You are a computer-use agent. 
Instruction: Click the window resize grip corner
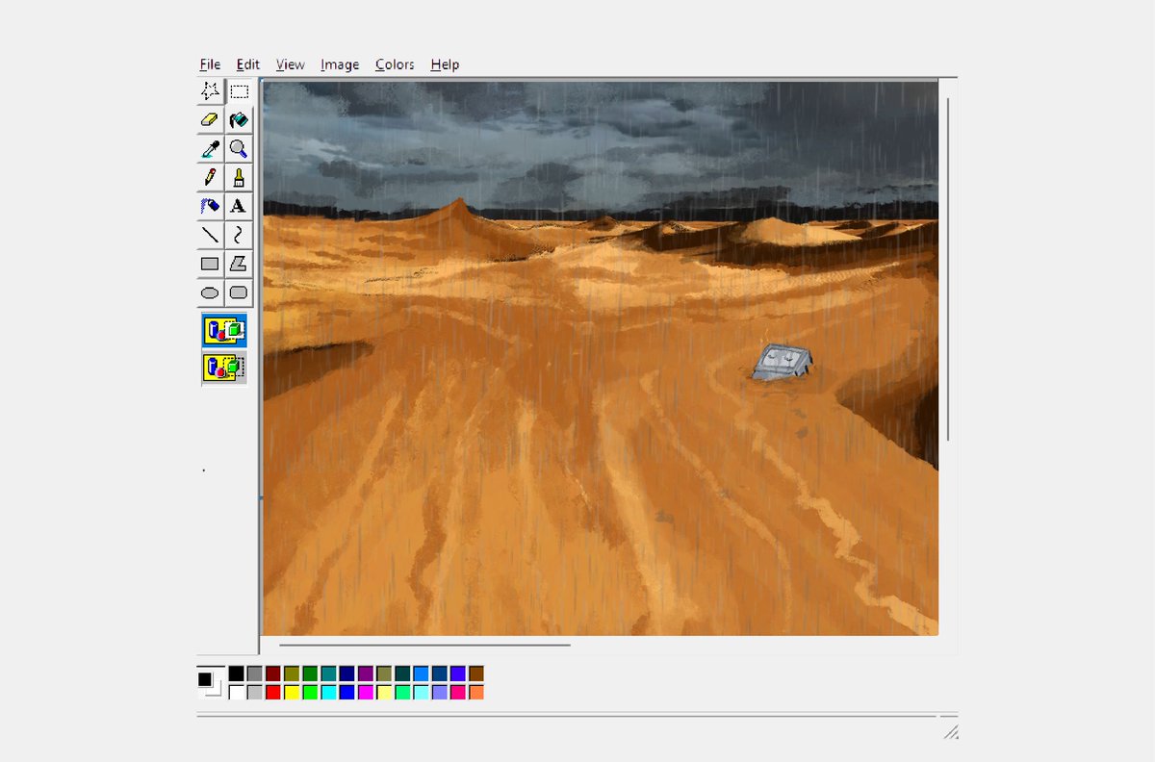coord(950,732)
